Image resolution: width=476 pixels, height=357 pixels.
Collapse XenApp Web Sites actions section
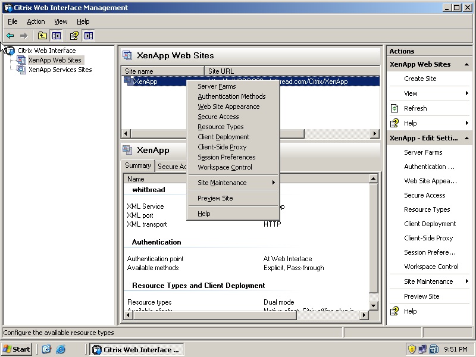466,64
